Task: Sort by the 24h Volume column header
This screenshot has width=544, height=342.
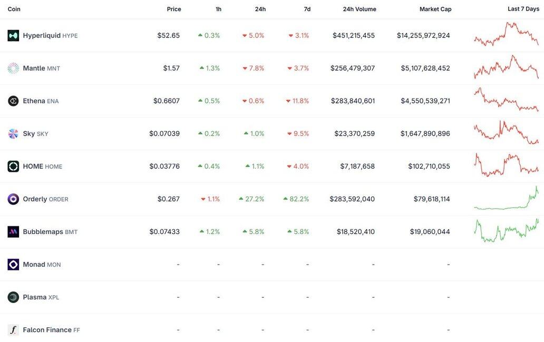Action: tap(360, 9)
